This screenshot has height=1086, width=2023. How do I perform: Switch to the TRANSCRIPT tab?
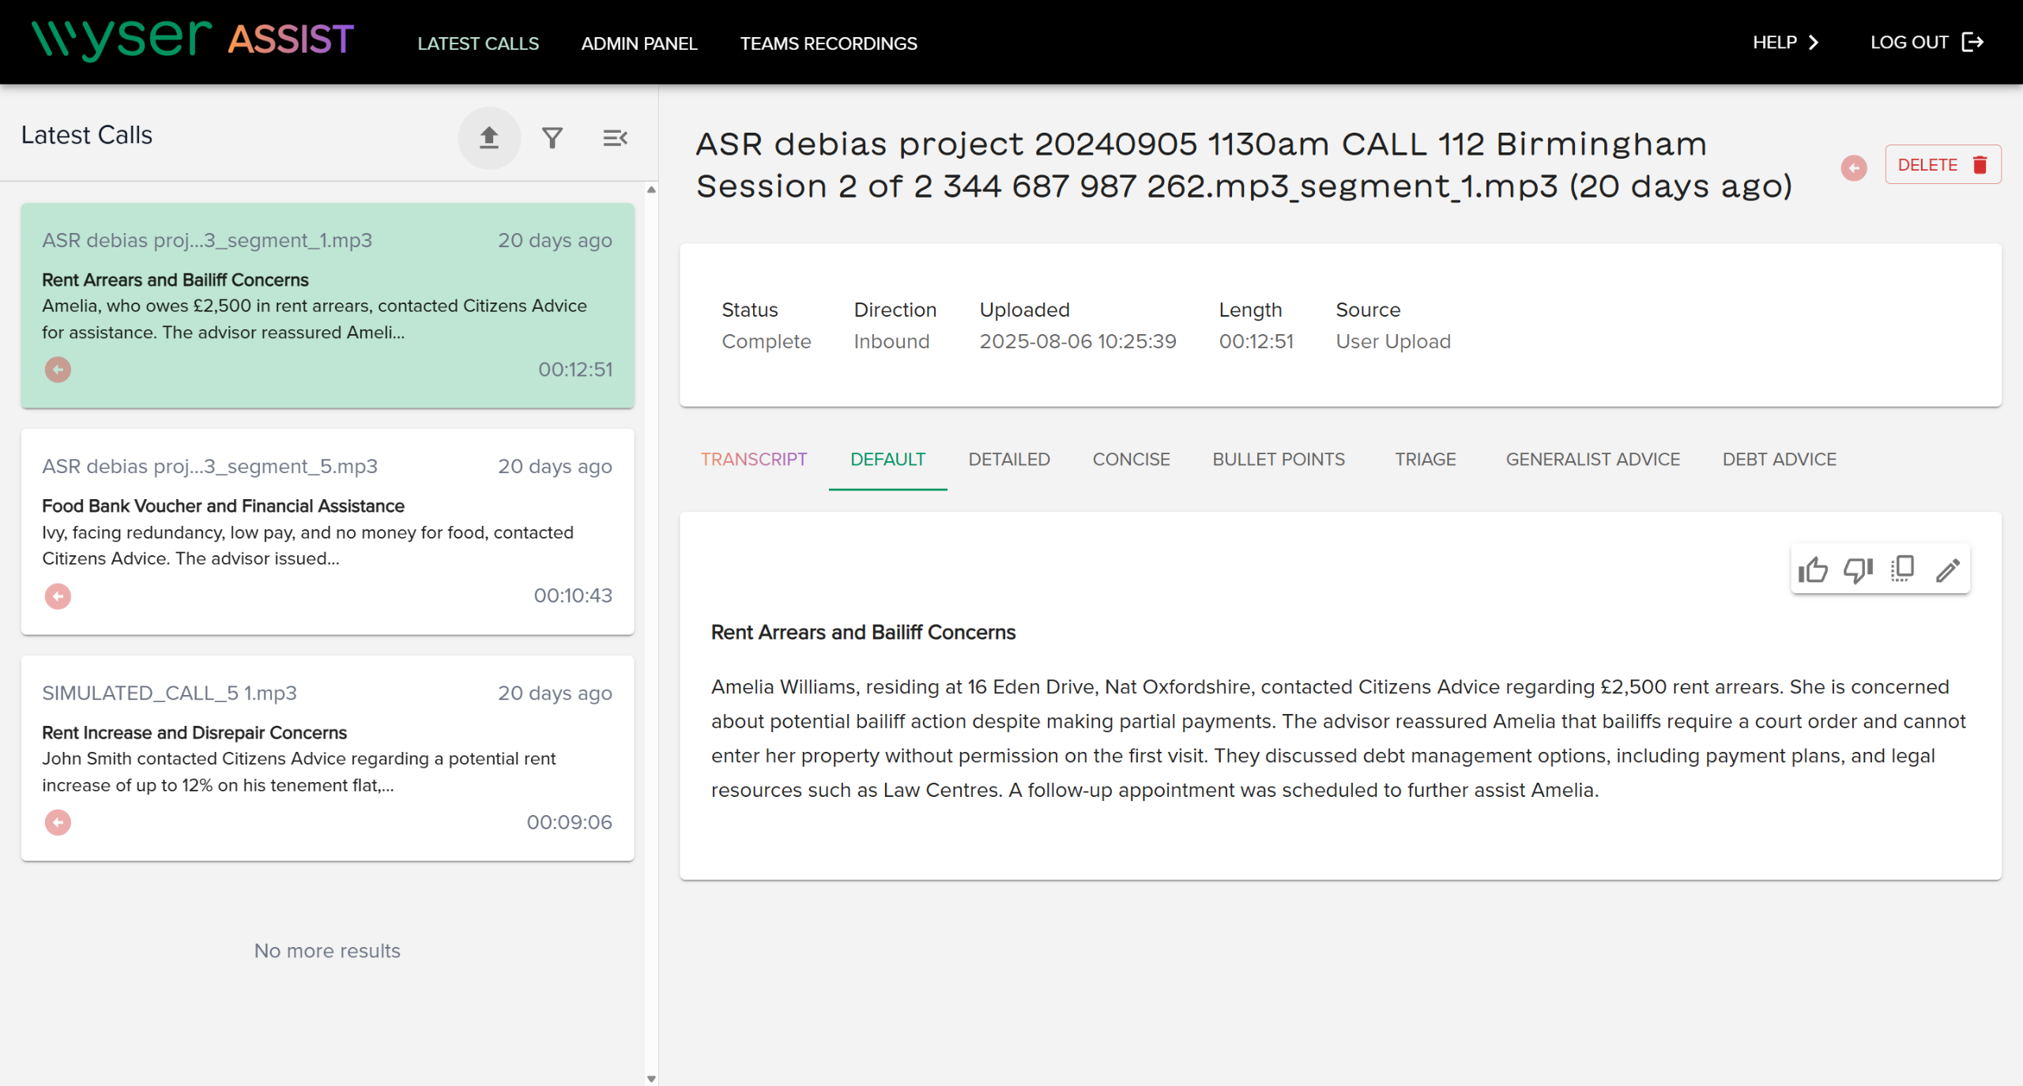tap(753, 460)
